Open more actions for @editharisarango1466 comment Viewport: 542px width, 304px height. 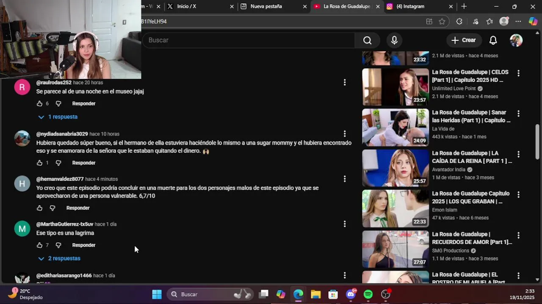click(x=345, y=275)
